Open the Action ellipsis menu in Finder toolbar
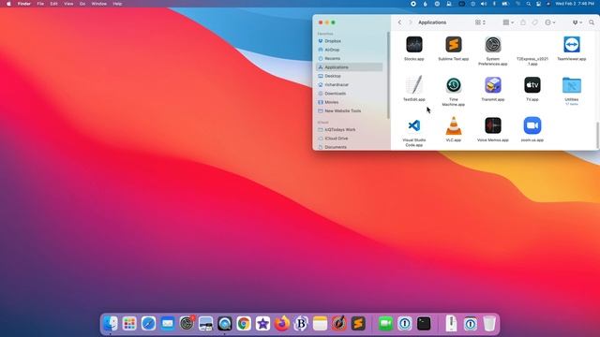 550,22
